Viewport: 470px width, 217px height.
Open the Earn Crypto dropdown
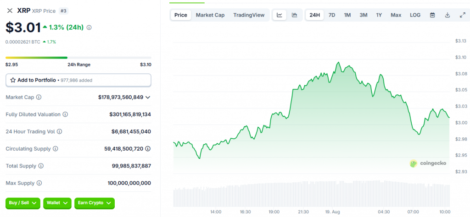click(x=95, y=203)
